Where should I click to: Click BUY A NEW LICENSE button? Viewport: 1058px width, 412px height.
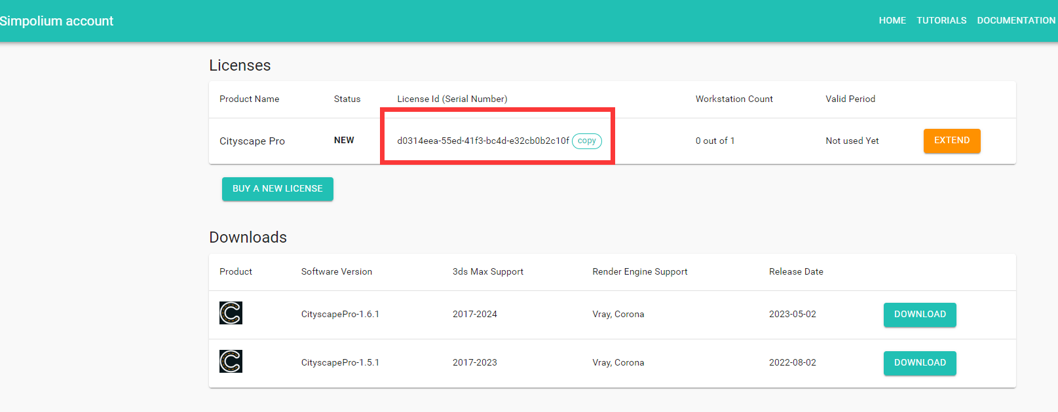coord(278,189)
